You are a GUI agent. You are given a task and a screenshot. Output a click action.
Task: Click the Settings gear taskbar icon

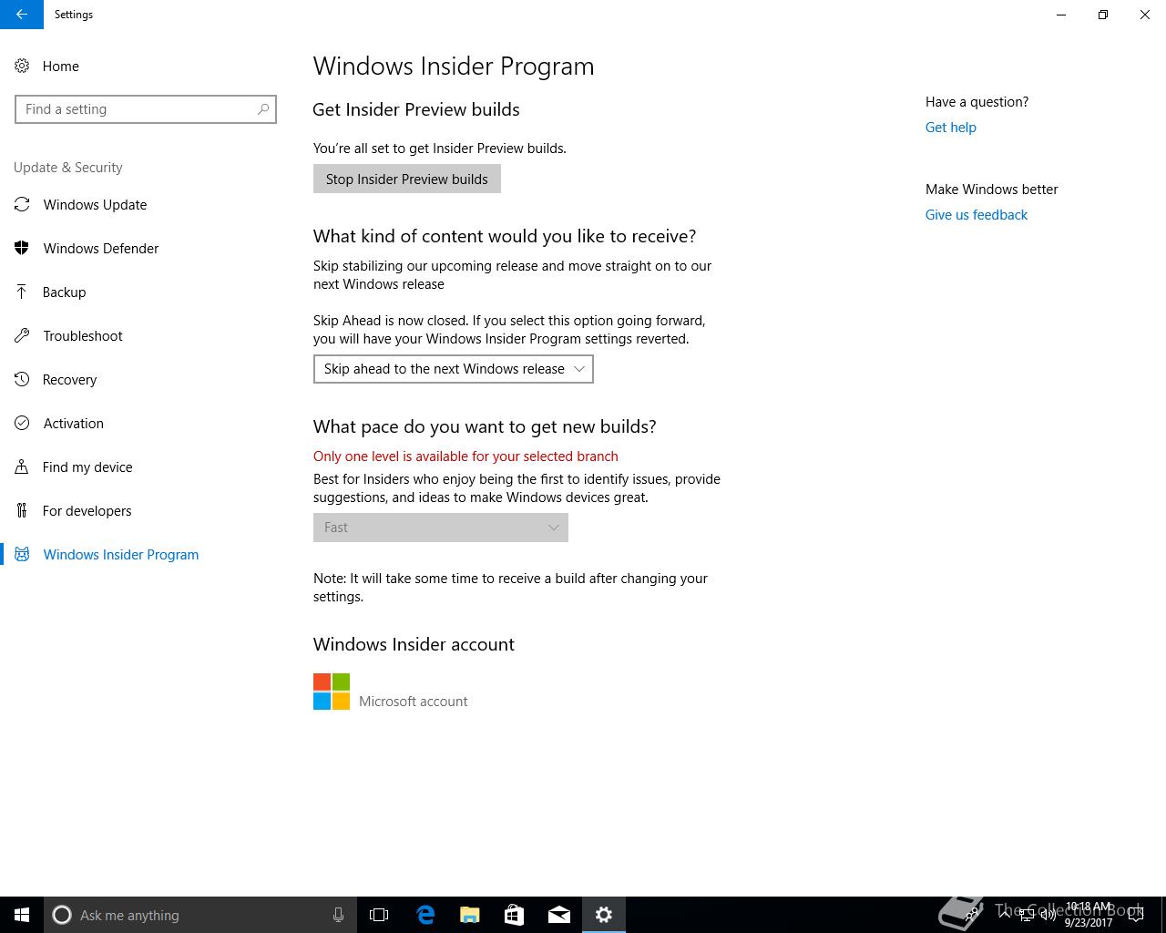[x=604, y=915]
